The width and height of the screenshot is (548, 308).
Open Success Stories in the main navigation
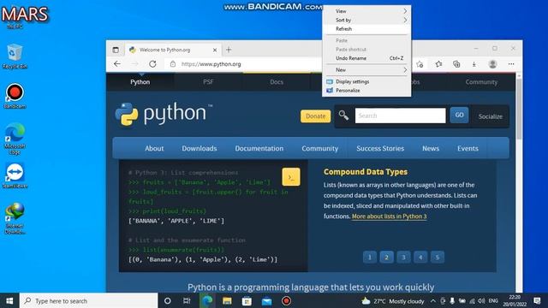[x=380, y=148]
